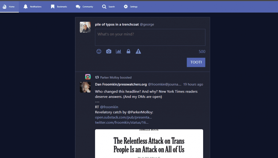The height and width of the screenshot is (158, 278).
Task: Open the Home tab in navigation
Action: 9,7
